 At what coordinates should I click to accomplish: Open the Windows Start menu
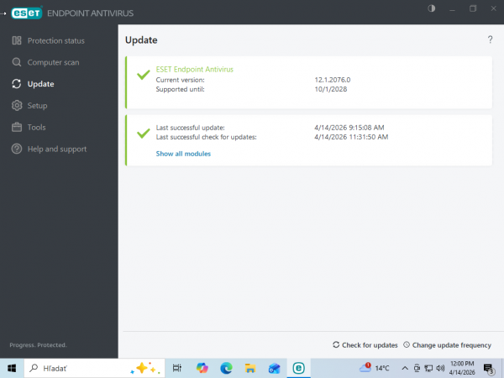(x=12, y=368)
